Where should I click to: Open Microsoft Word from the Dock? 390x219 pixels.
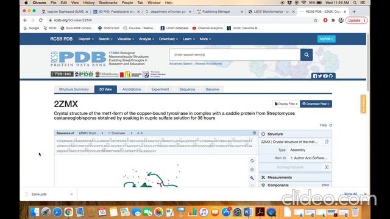248,212
